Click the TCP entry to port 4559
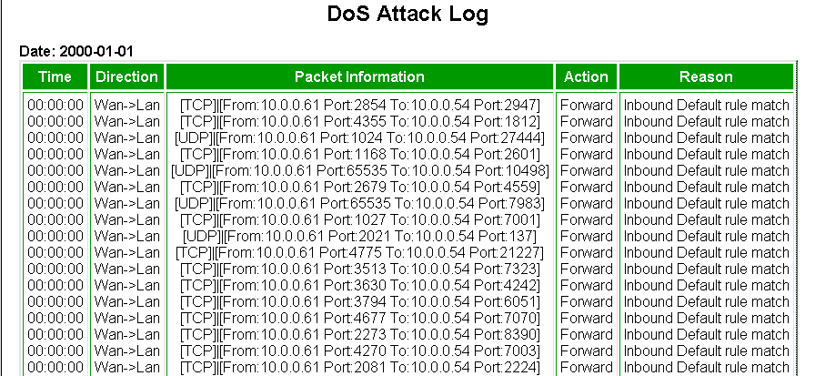 pos(359,187)
